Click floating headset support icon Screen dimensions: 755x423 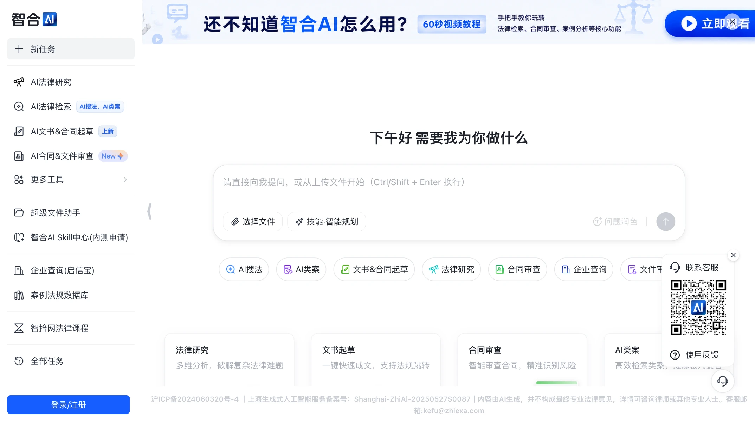(723, 381)
